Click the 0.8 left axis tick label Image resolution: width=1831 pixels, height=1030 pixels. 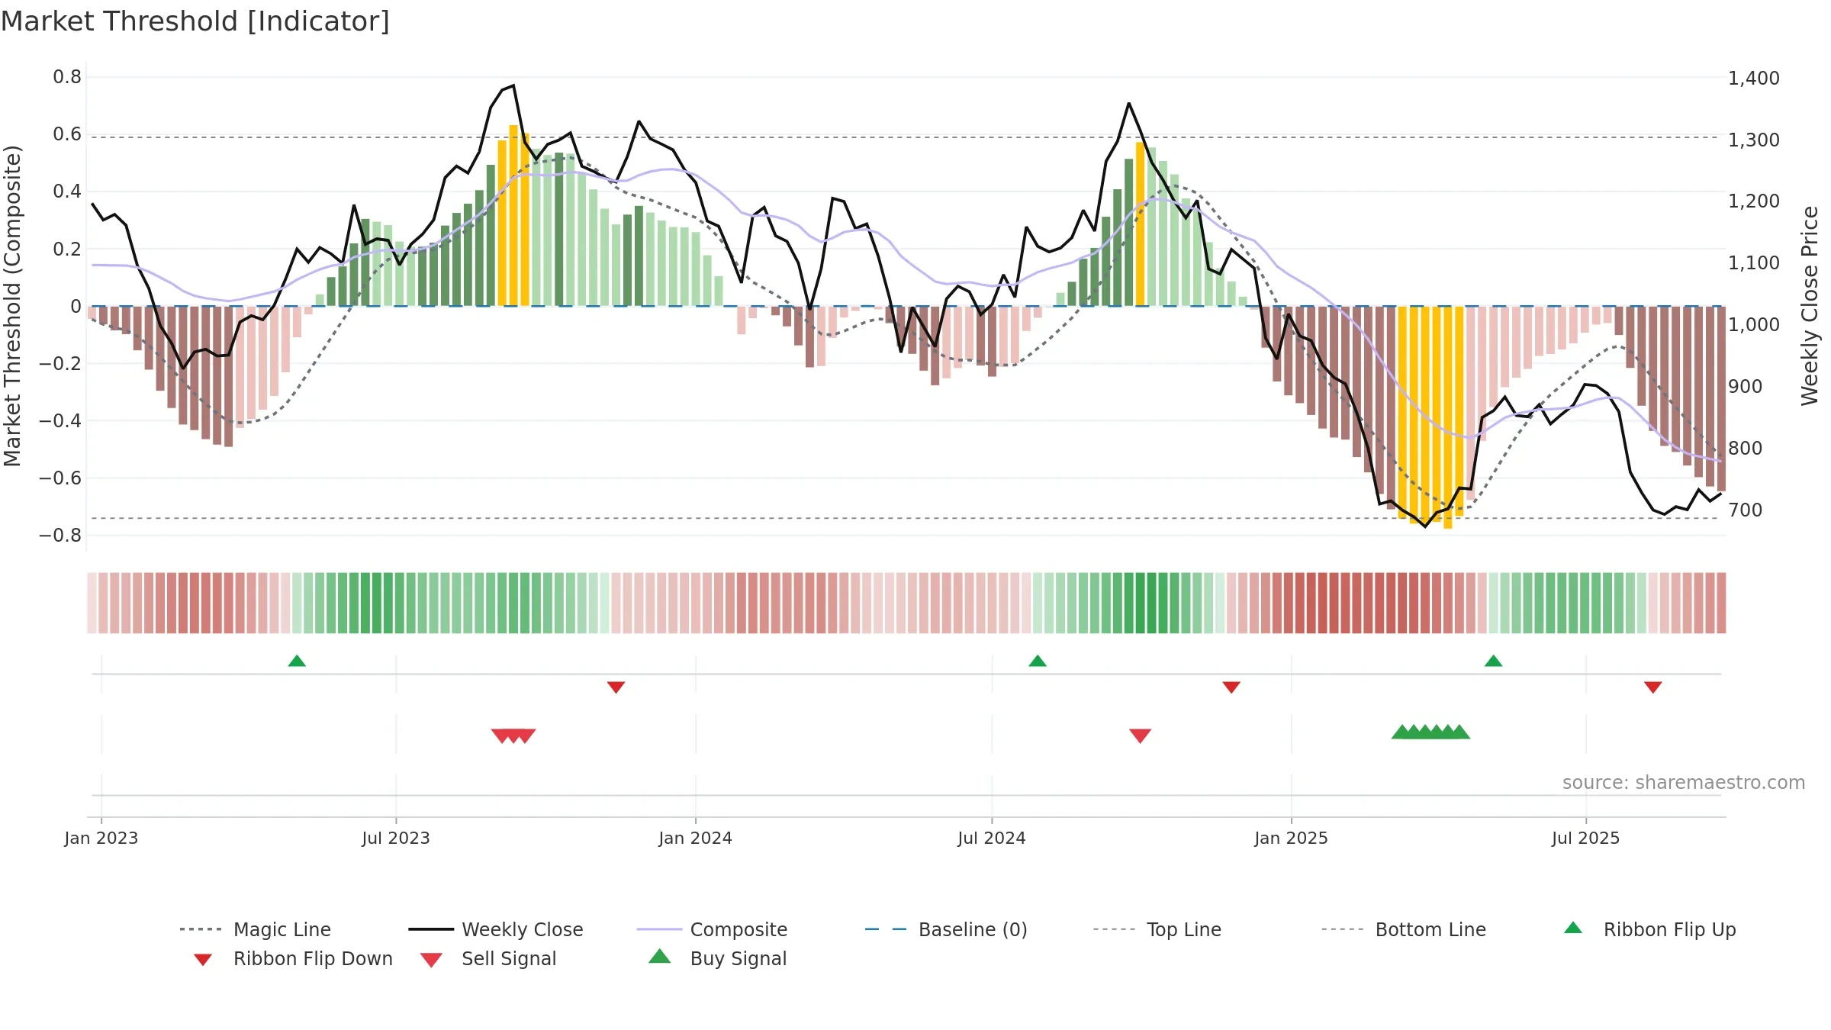pyautogui.click(x=67, y=77)
